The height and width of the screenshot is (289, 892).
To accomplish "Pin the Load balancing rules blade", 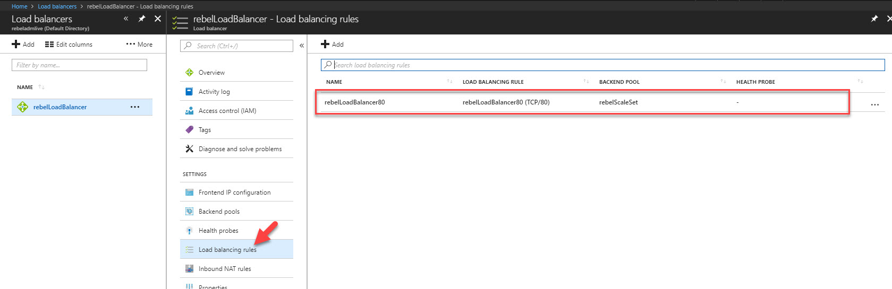I will click(874, 19).
